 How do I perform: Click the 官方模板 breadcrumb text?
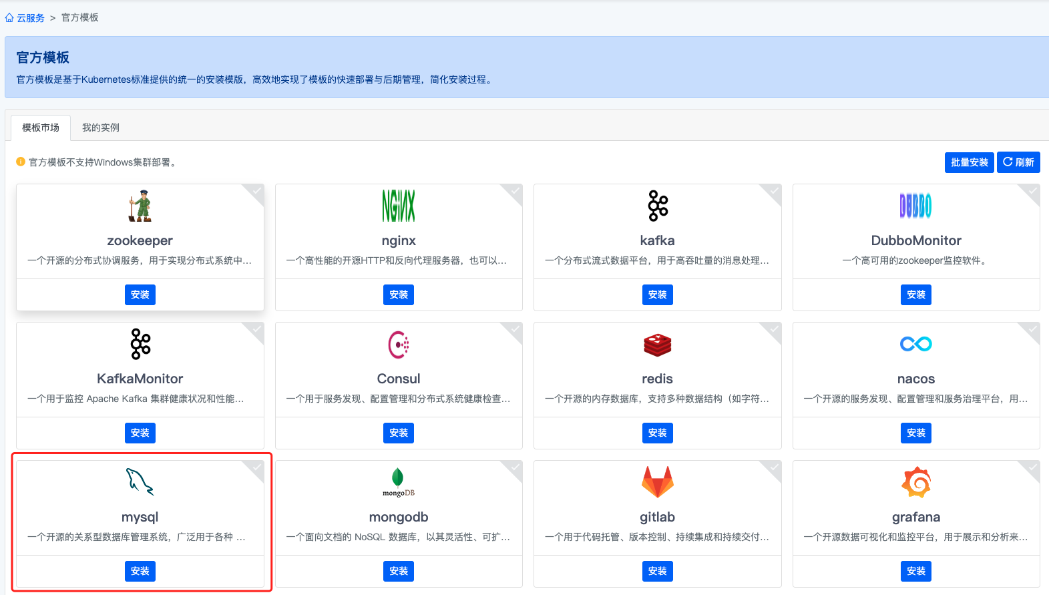click(80, 17)
